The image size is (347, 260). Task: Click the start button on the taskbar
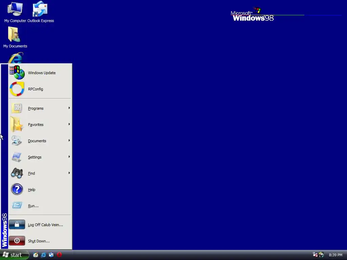14,255
